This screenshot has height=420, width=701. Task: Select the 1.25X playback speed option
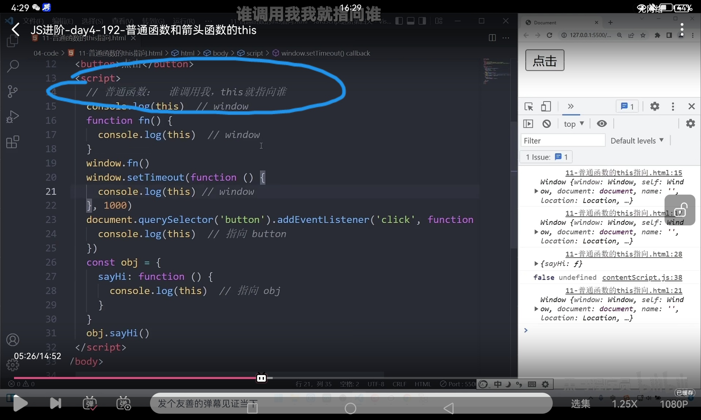point(624,404)
